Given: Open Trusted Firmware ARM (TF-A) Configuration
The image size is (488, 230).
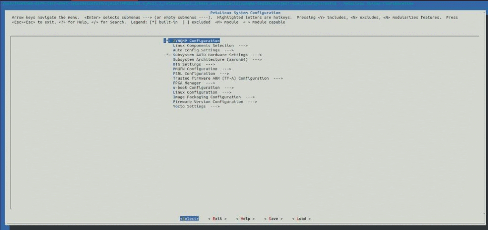Looking at the screenshot, I should point(228,78).
